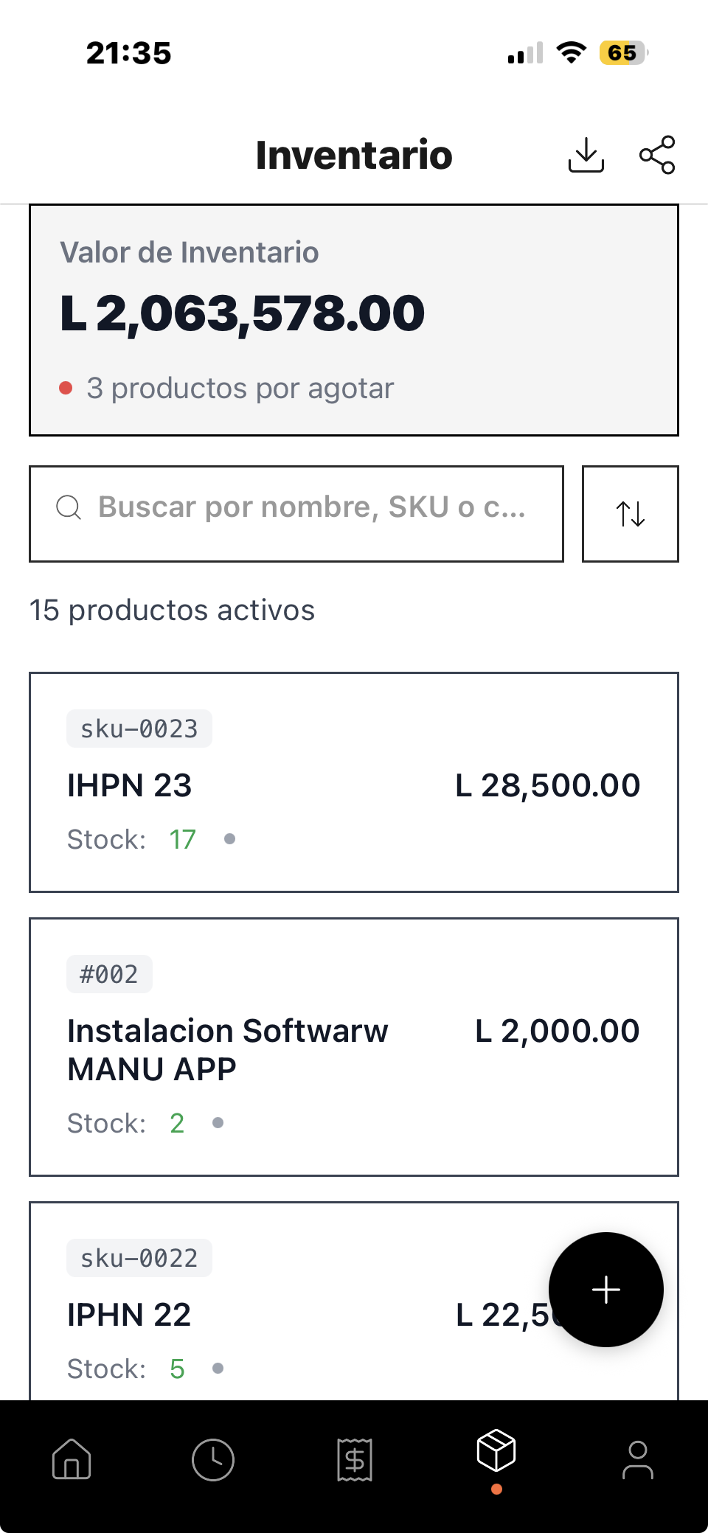Toggle the stock dot next to IPHN 22

[x=218, y=1369]
